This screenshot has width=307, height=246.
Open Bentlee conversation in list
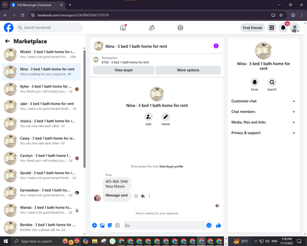click(41, 228)
